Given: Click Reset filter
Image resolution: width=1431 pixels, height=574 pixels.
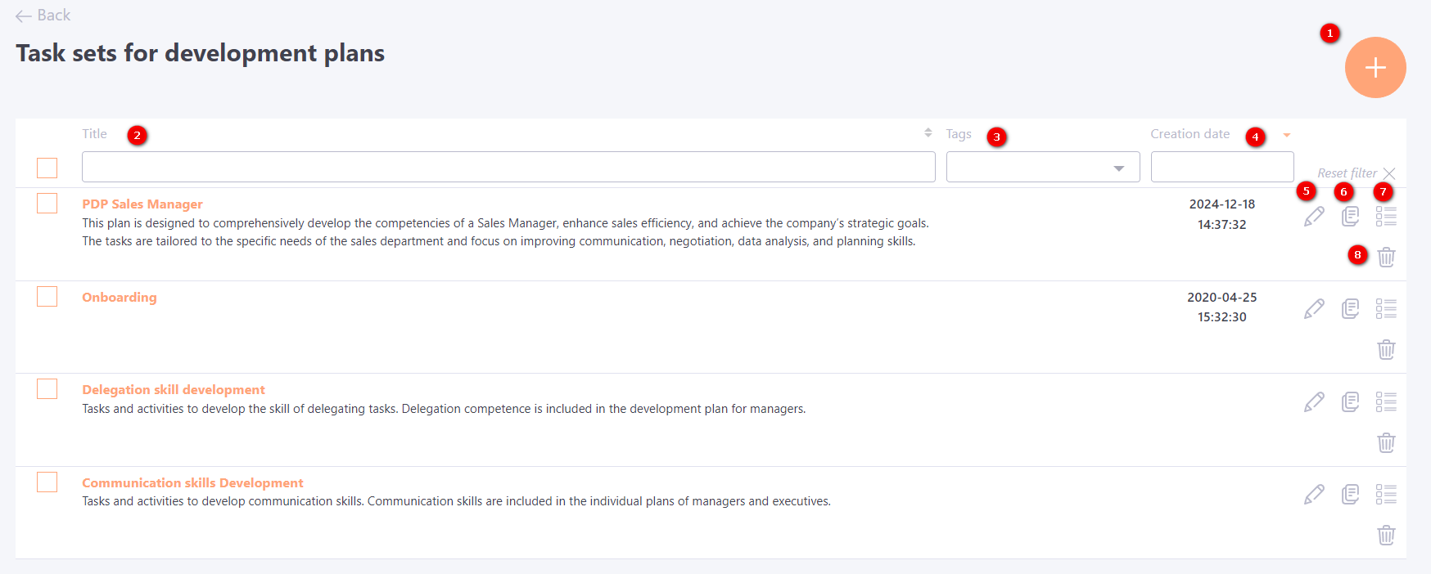Looking at the screenshot, I should click(x=1355, y=173).
